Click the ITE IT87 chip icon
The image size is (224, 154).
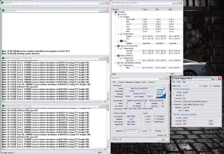click(118, 15)
